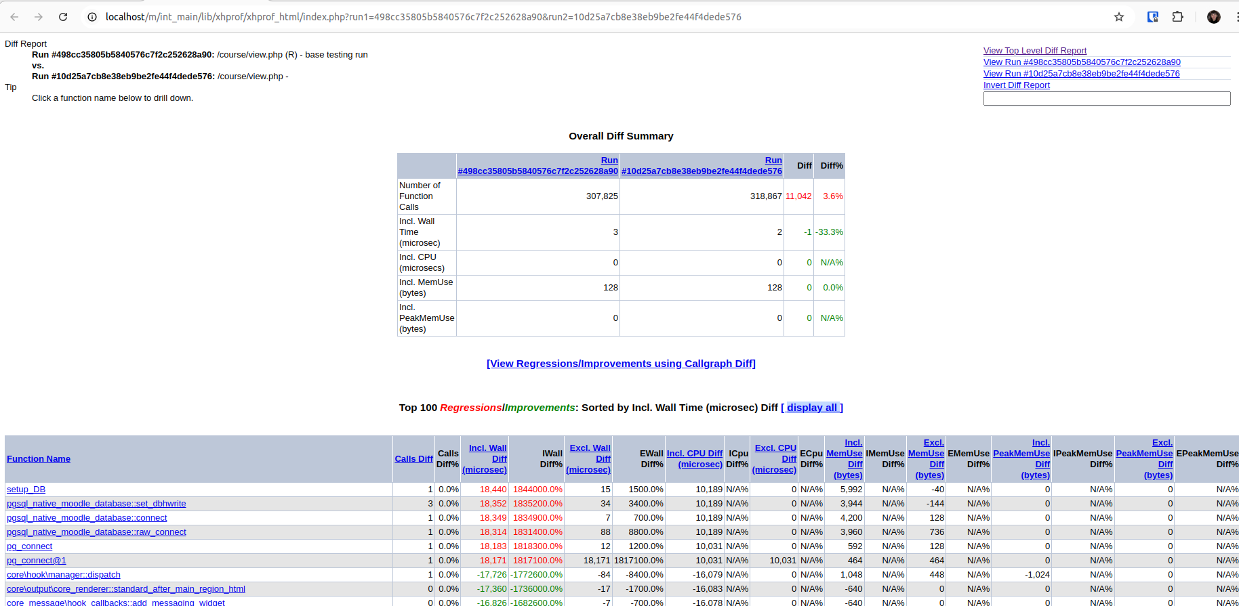Select the 11,042 diff value
This screenshot has height=606, width=1239.
coord(798,196)
